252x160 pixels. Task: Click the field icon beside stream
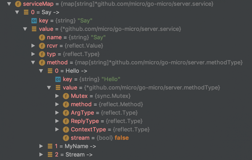click(66, 138)
